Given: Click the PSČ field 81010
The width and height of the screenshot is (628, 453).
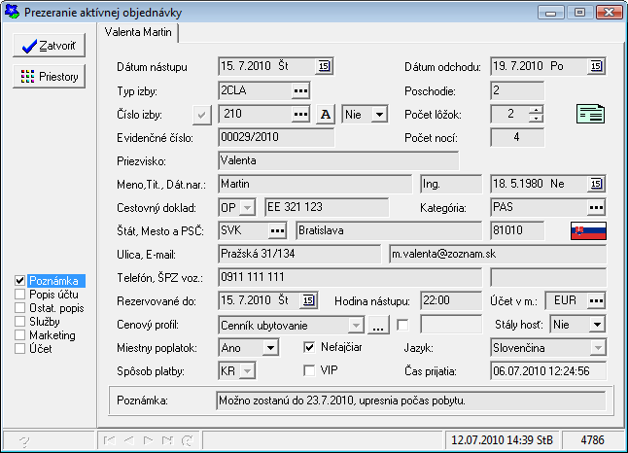Looking at the screenshot, I should 517,230.
